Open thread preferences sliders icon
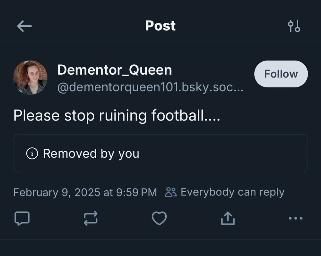 tap(294, 26)
